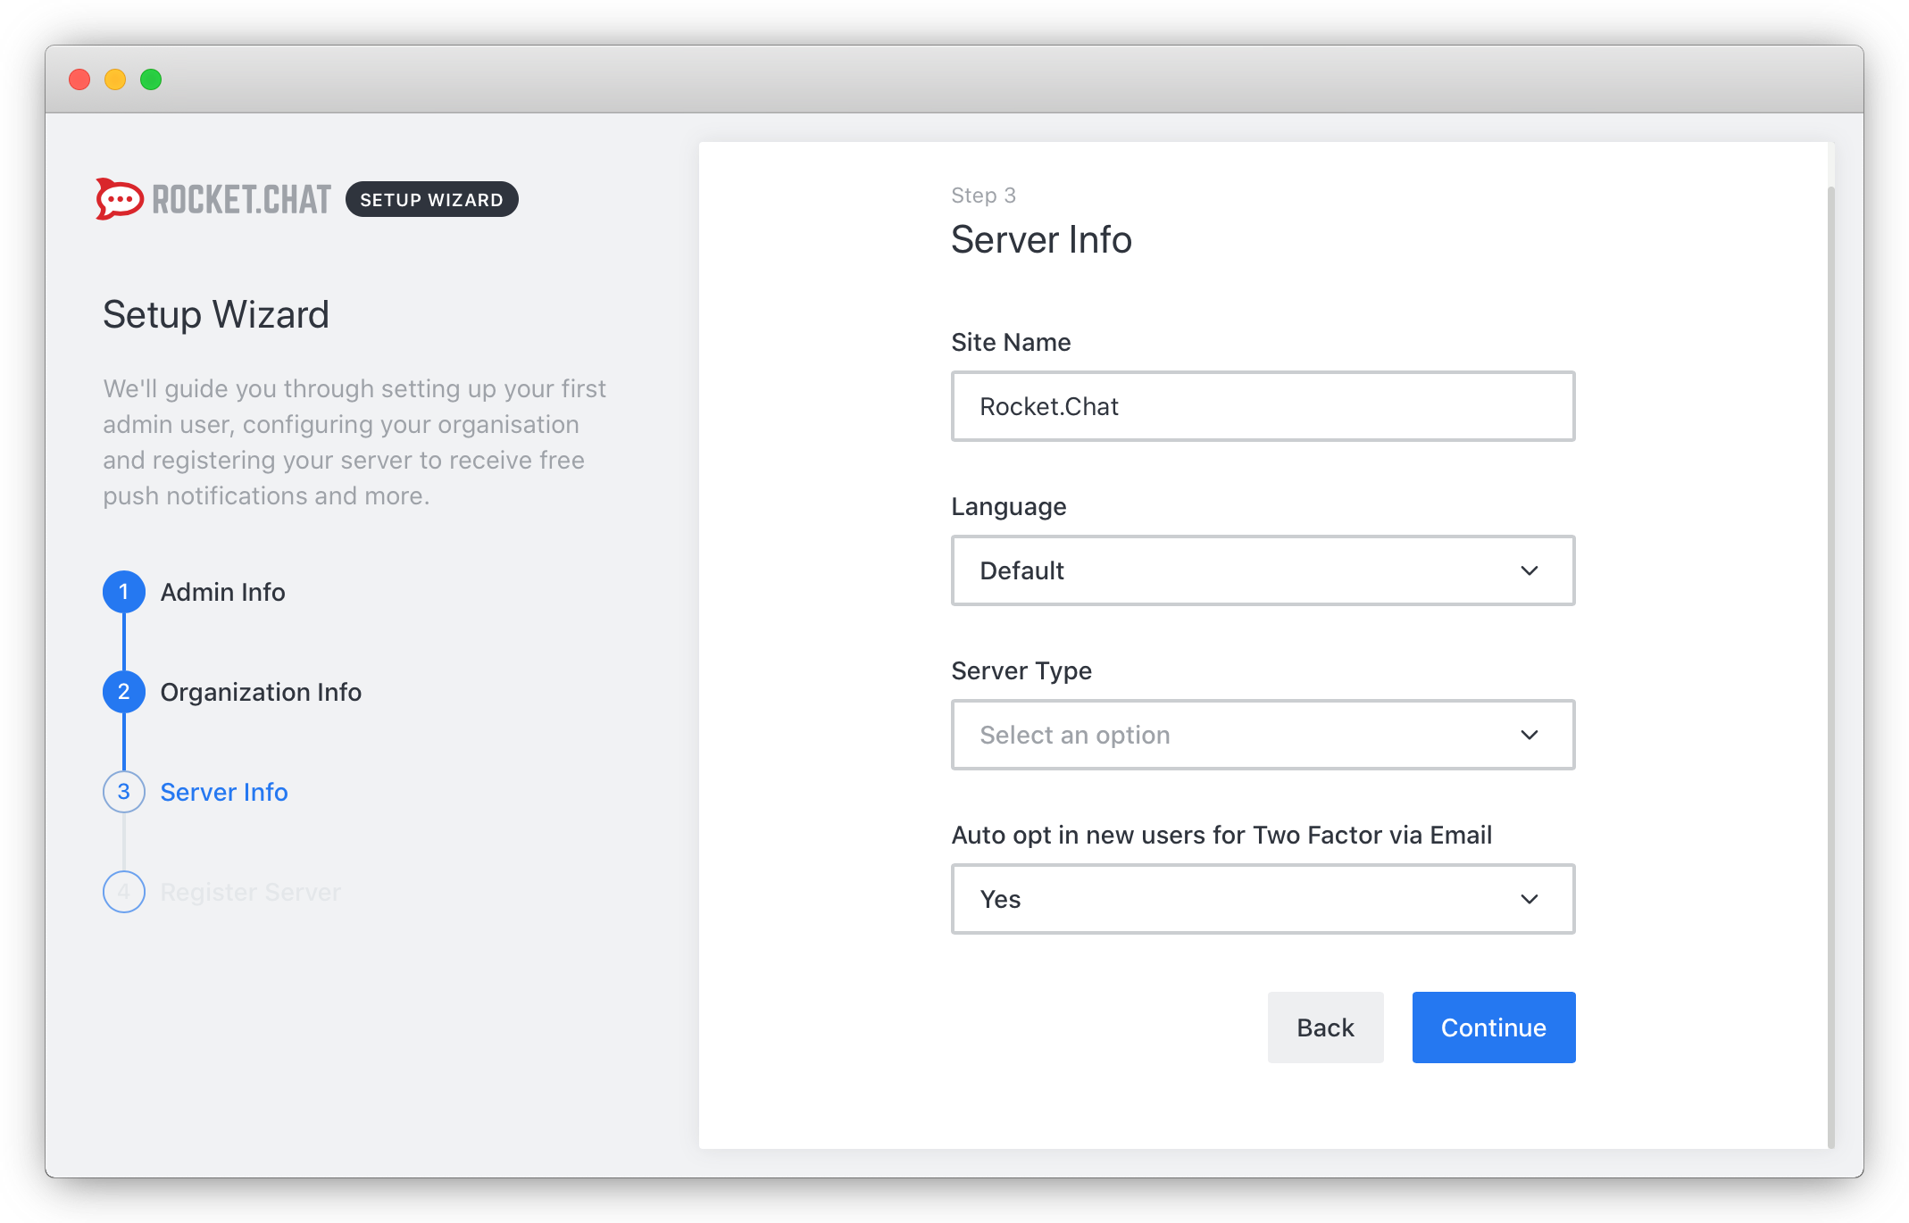This screenshot has height=1223, width=1909.
Task: Click the Server Type chevron arrow
Action: pos(1529,735)
